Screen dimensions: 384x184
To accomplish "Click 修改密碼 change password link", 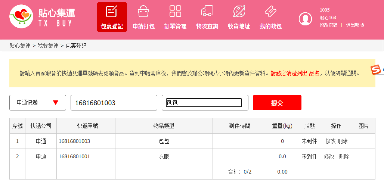I will (x=328, y=25).
